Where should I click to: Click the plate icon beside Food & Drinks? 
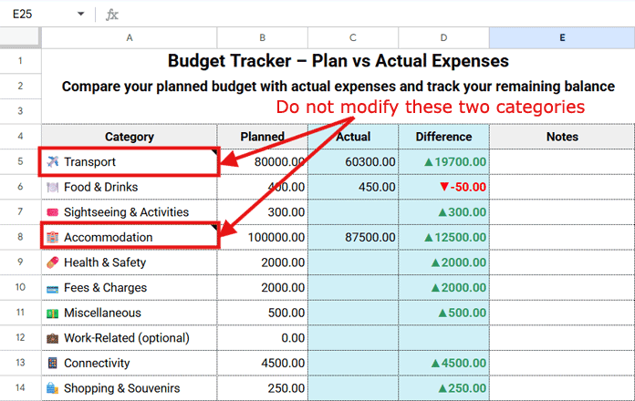53,188
